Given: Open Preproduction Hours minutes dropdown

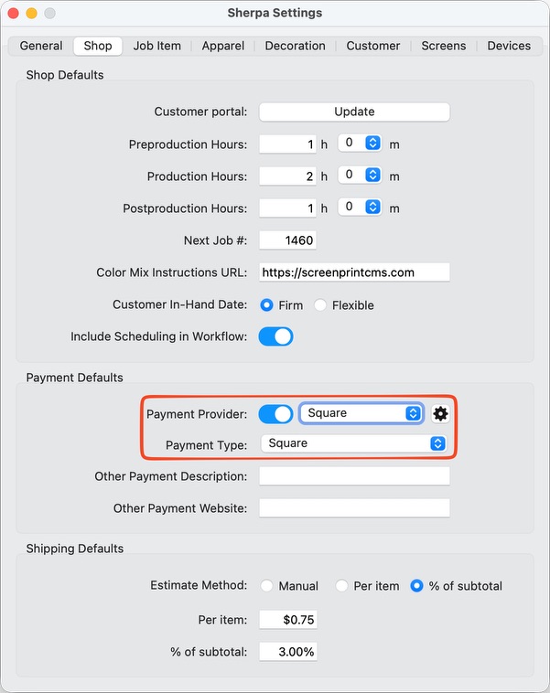Looking at the screenshot, I should tap(361, 144).
